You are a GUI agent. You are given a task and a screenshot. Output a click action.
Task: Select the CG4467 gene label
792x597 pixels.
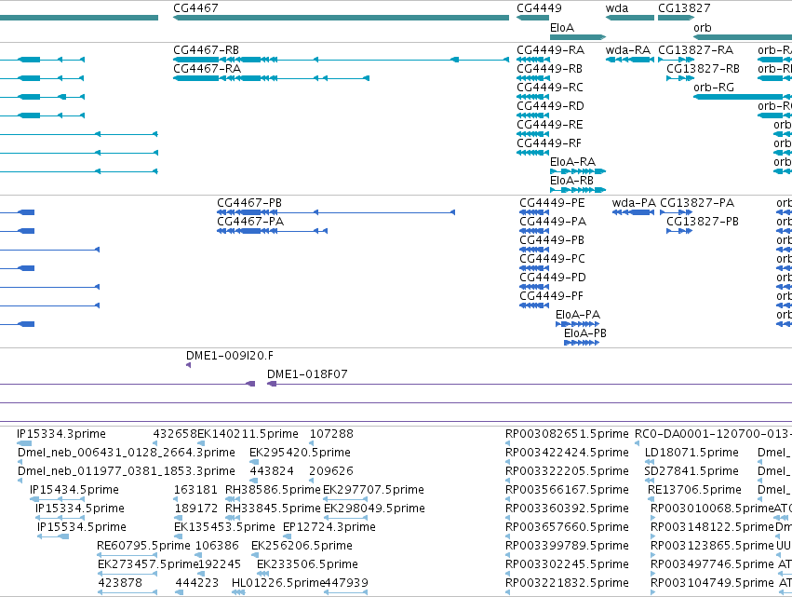click(195, 8)
